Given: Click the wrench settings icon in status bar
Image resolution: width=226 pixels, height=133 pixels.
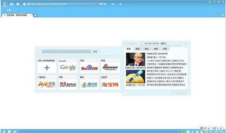Looking at the screenshot, I should (x=15, y=131).
